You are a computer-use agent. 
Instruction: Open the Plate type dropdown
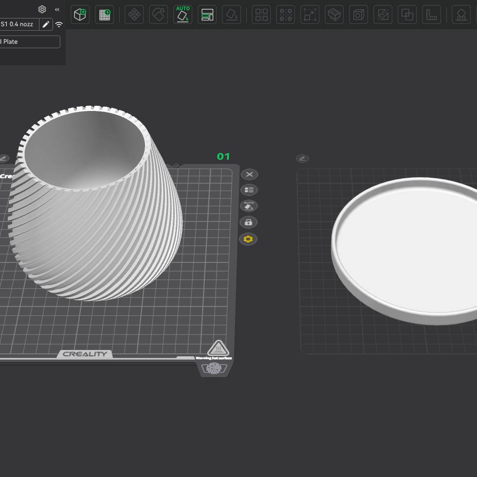[29, 42]
